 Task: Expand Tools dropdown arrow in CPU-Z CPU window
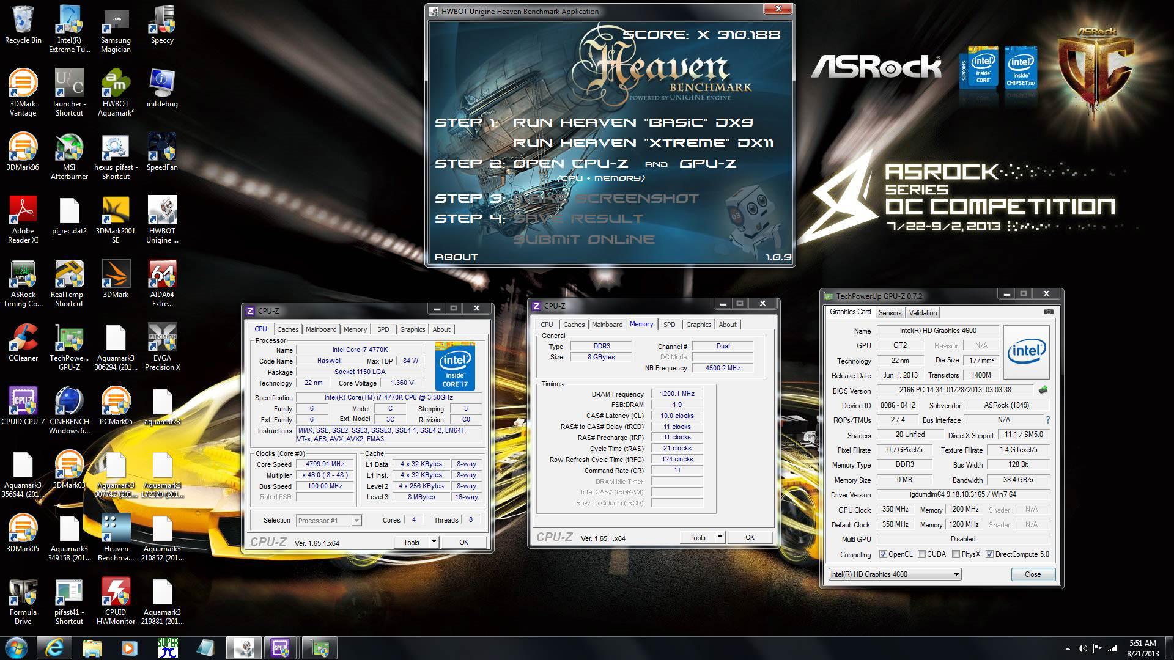pyautogui.click(x=434, y=542)
